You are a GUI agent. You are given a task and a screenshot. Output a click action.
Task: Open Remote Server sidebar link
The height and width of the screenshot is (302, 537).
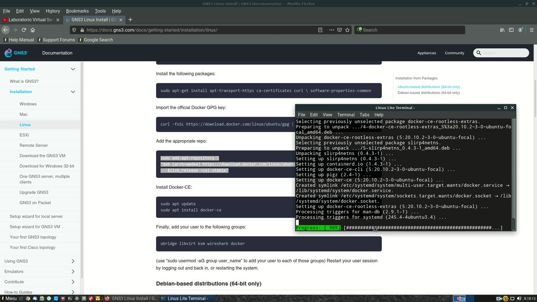click(34, 145)
